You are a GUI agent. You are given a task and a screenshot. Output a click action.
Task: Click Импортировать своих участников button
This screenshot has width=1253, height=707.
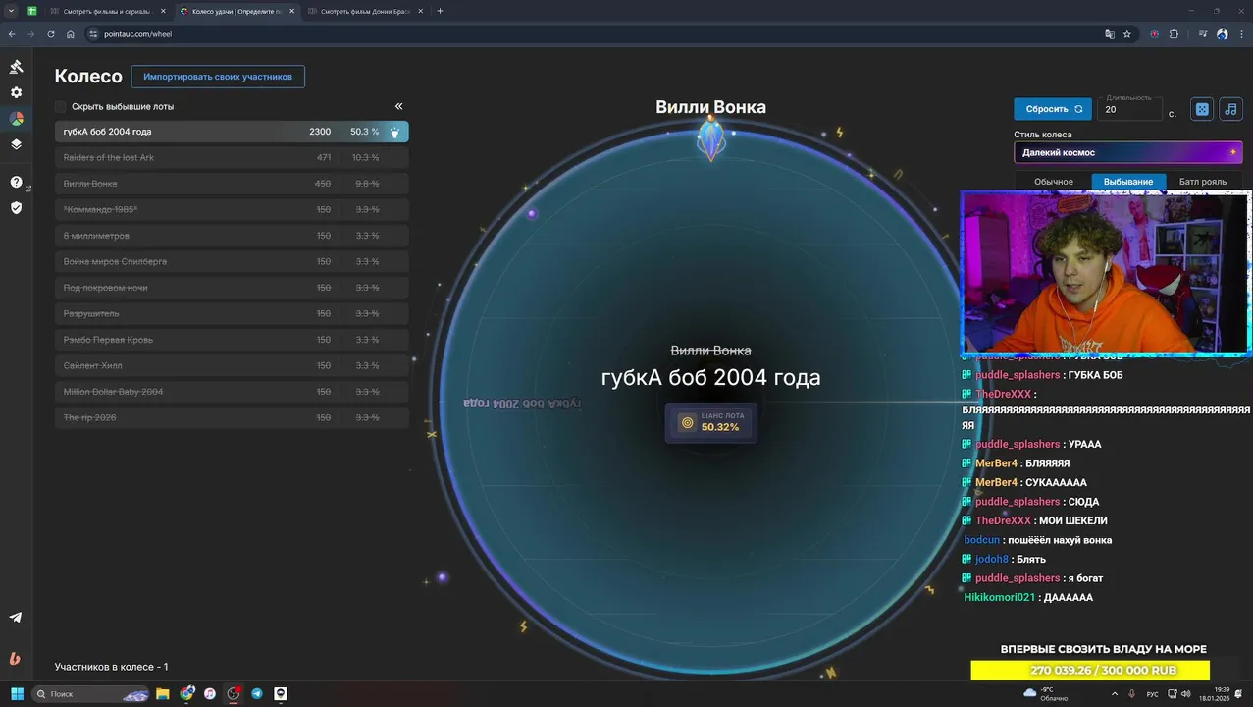point(218,76)
